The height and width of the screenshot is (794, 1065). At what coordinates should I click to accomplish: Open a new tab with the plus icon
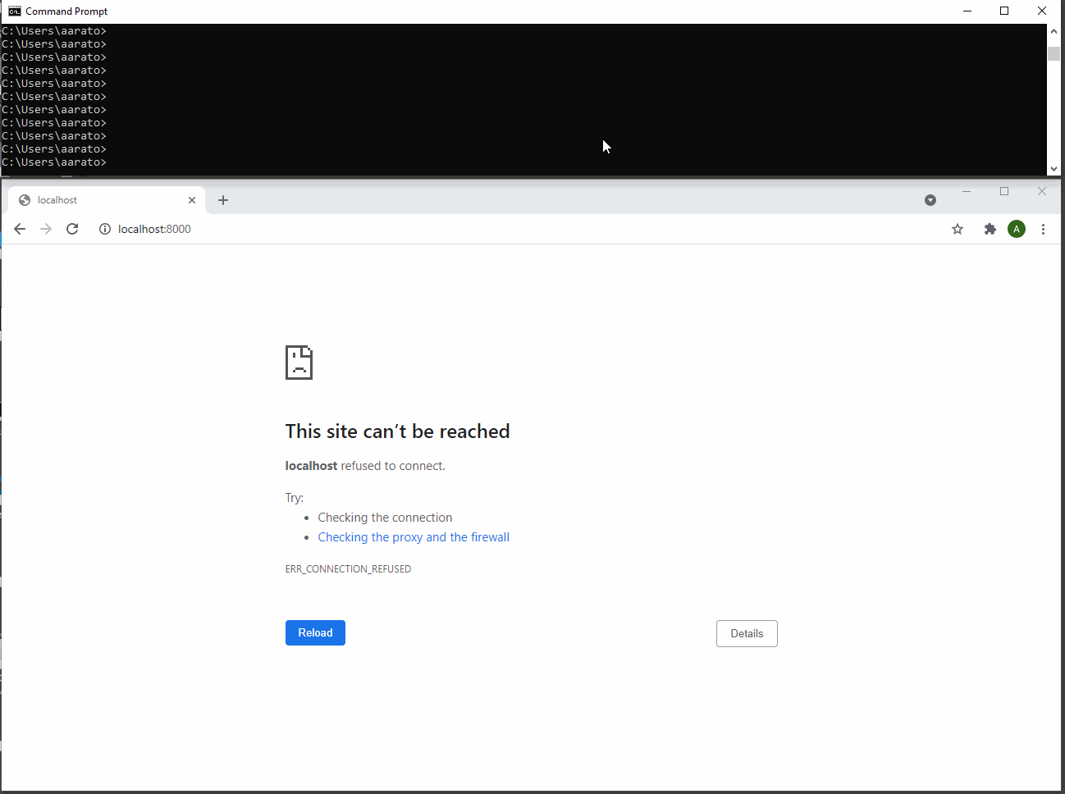click(x=223, y=200)
